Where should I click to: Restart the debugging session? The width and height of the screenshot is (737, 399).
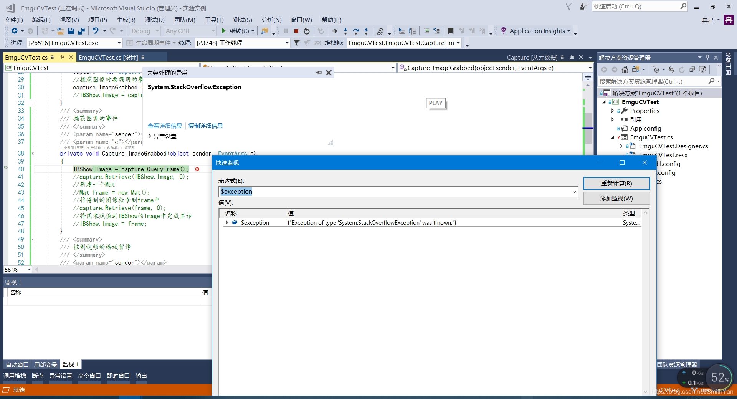point(307,31)
